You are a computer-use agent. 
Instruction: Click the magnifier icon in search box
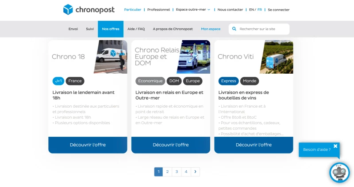coord(234,29)
